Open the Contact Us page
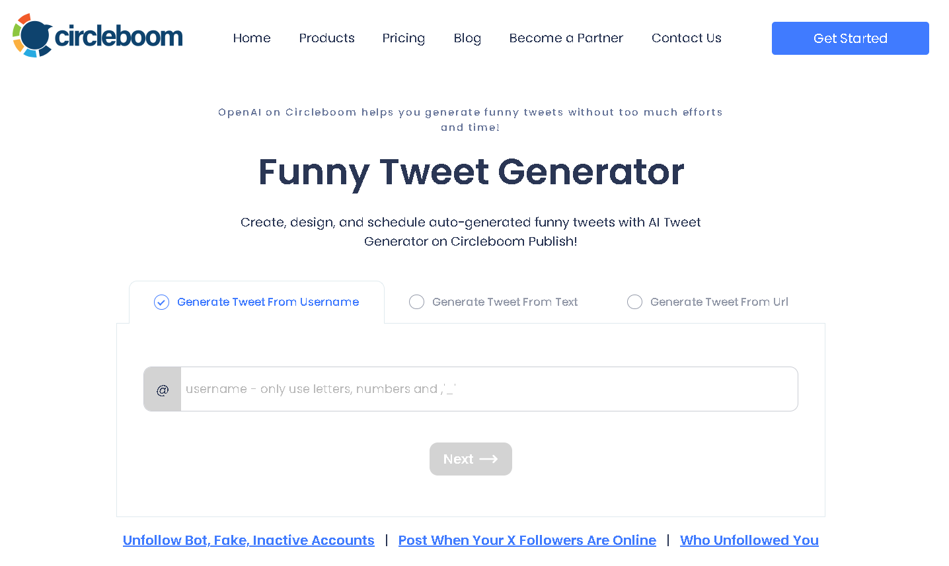 (686, 38)
